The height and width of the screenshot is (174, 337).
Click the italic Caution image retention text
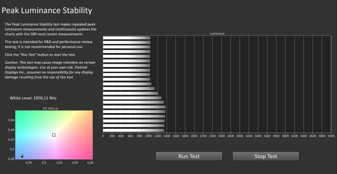(50, 70)
